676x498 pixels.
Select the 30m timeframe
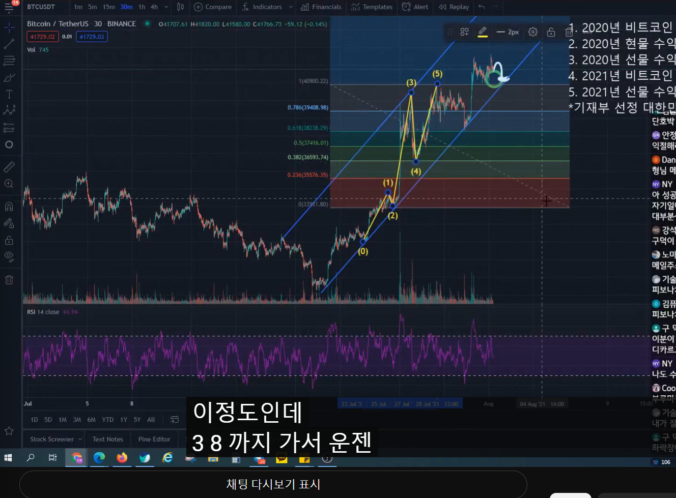pyautogui.click(x=126, y=7)
